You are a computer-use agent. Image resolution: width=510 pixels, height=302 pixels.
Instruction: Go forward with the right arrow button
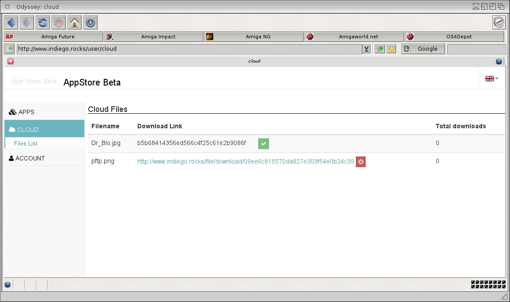pos(27,23)
